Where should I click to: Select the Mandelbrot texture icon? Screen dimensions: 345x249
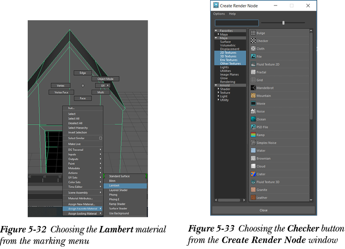pyautogui.click(x=253, y=88)
